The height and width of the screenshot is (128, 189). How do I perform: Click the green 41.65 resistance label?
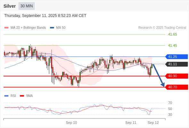tap(172, 35)
